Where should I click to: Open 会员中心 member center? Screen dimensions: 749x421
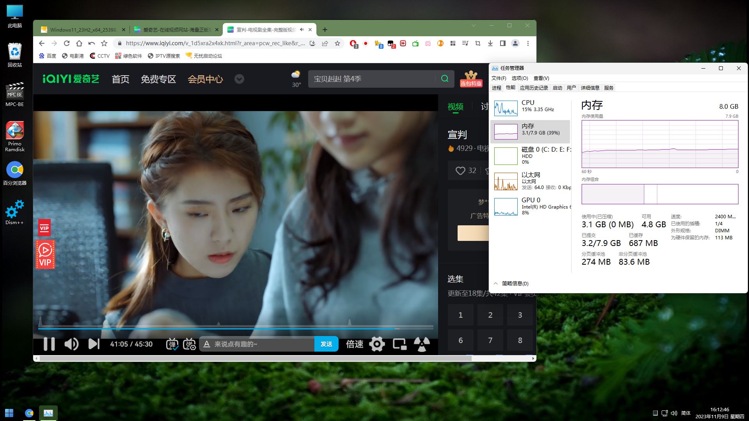click(205, 79)
